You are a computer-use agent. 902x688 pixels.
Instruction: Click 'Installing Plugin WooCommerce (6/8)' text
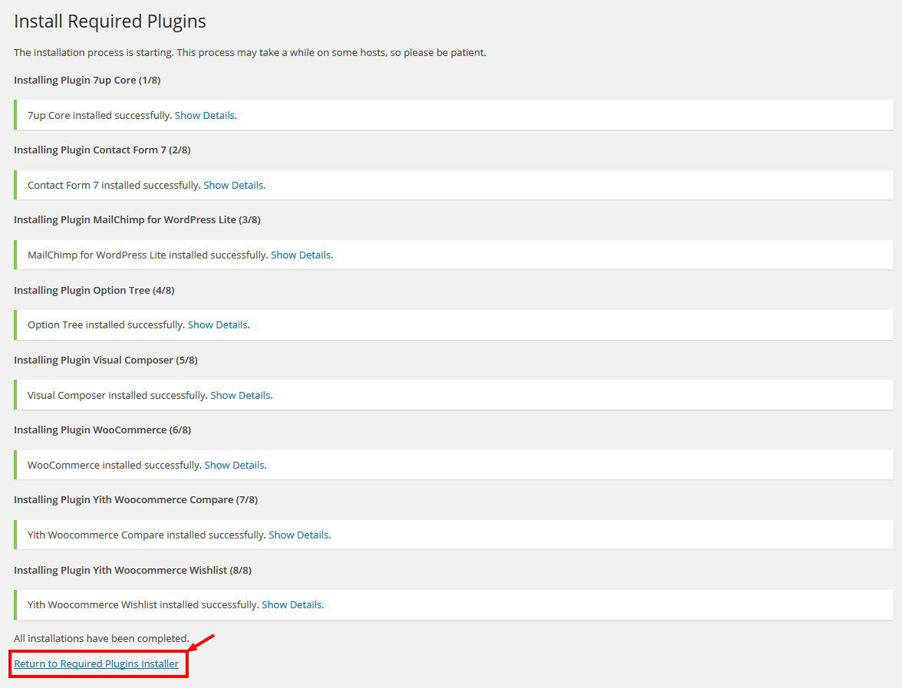pyautogui.click(x=103, y=430)
